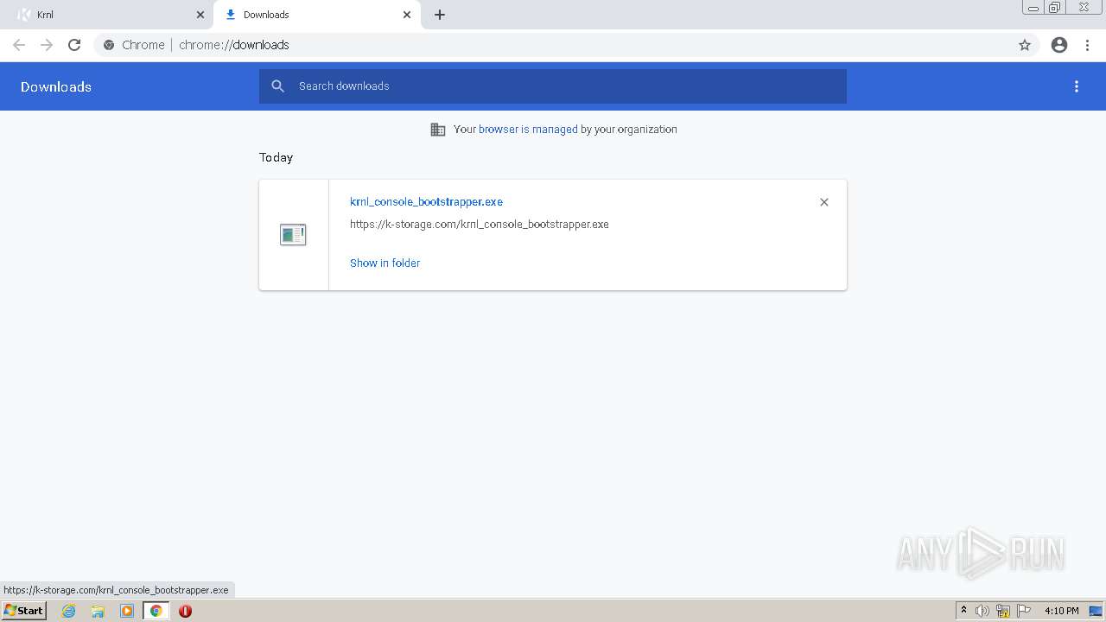
Task: Minimize the Chrome window
Action: point(1033,8)
